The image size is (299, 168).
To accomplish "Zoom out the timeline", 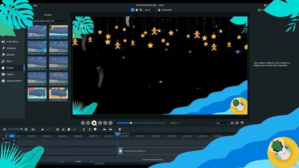I will click(x=5, y=130).
